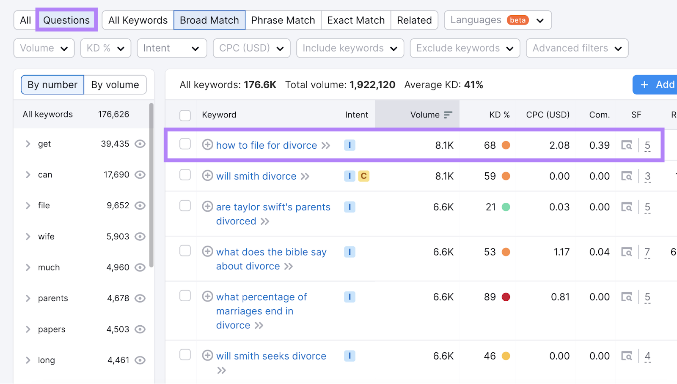This screenshot has height=384, width=677.
Task: Click the commercial "C" intent badge on "will smith divorce"
Action: [x=364, y=176]
